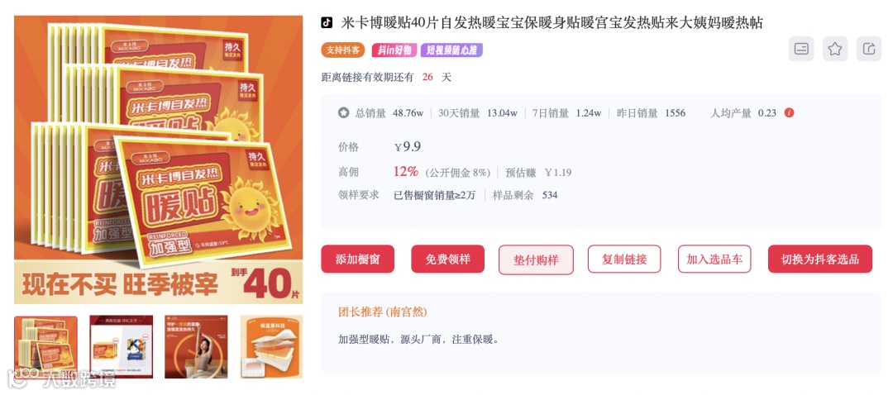Image resolution: width=893 pixels, height=395 pixels.
Task: Select the 垫付购样 button
Action: tap(536, 260)
